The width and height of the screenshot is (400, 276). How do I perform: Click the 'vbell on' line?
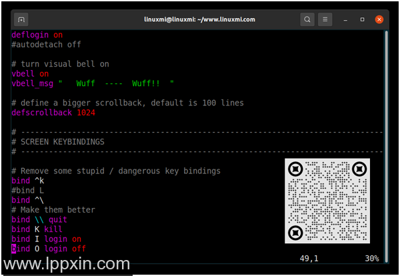pyautogui.click(x=30, y=74)
